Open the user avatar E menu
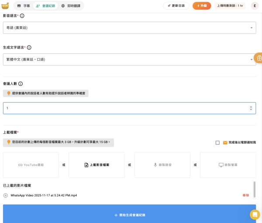262x223 pixels. pos(255,6)
